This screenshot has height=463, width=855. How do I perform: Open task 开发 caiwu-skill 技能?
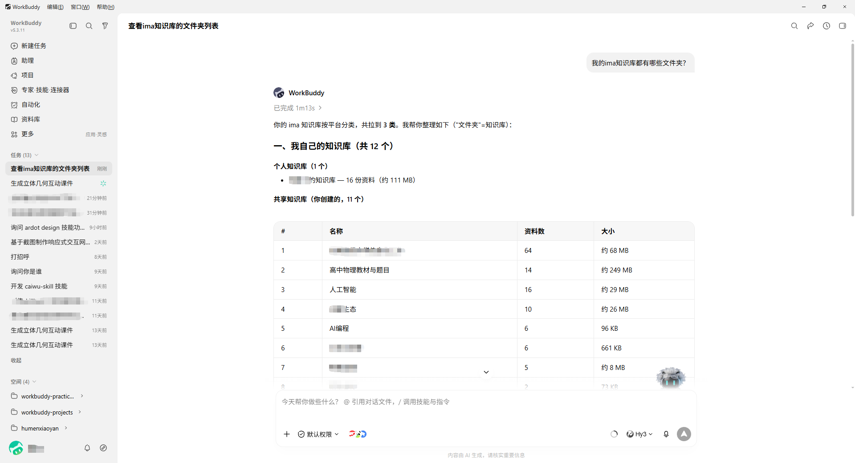pyautogui.click(x=59, y=286)
